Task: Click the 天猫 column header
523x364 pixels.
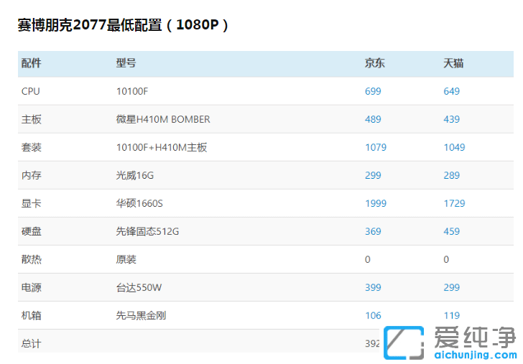Action: (453, 63)
